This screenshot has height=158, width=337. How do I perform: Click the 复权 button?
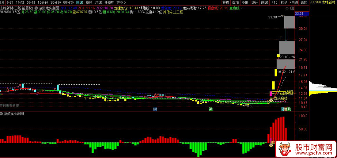(226, 2)
